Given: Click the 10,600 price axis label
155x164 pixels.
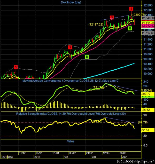Looking at the screenshot, I should pos(148,59).
